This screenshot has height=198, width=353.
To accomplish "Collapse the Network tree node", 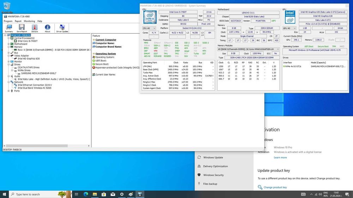I will coord(8,82).
